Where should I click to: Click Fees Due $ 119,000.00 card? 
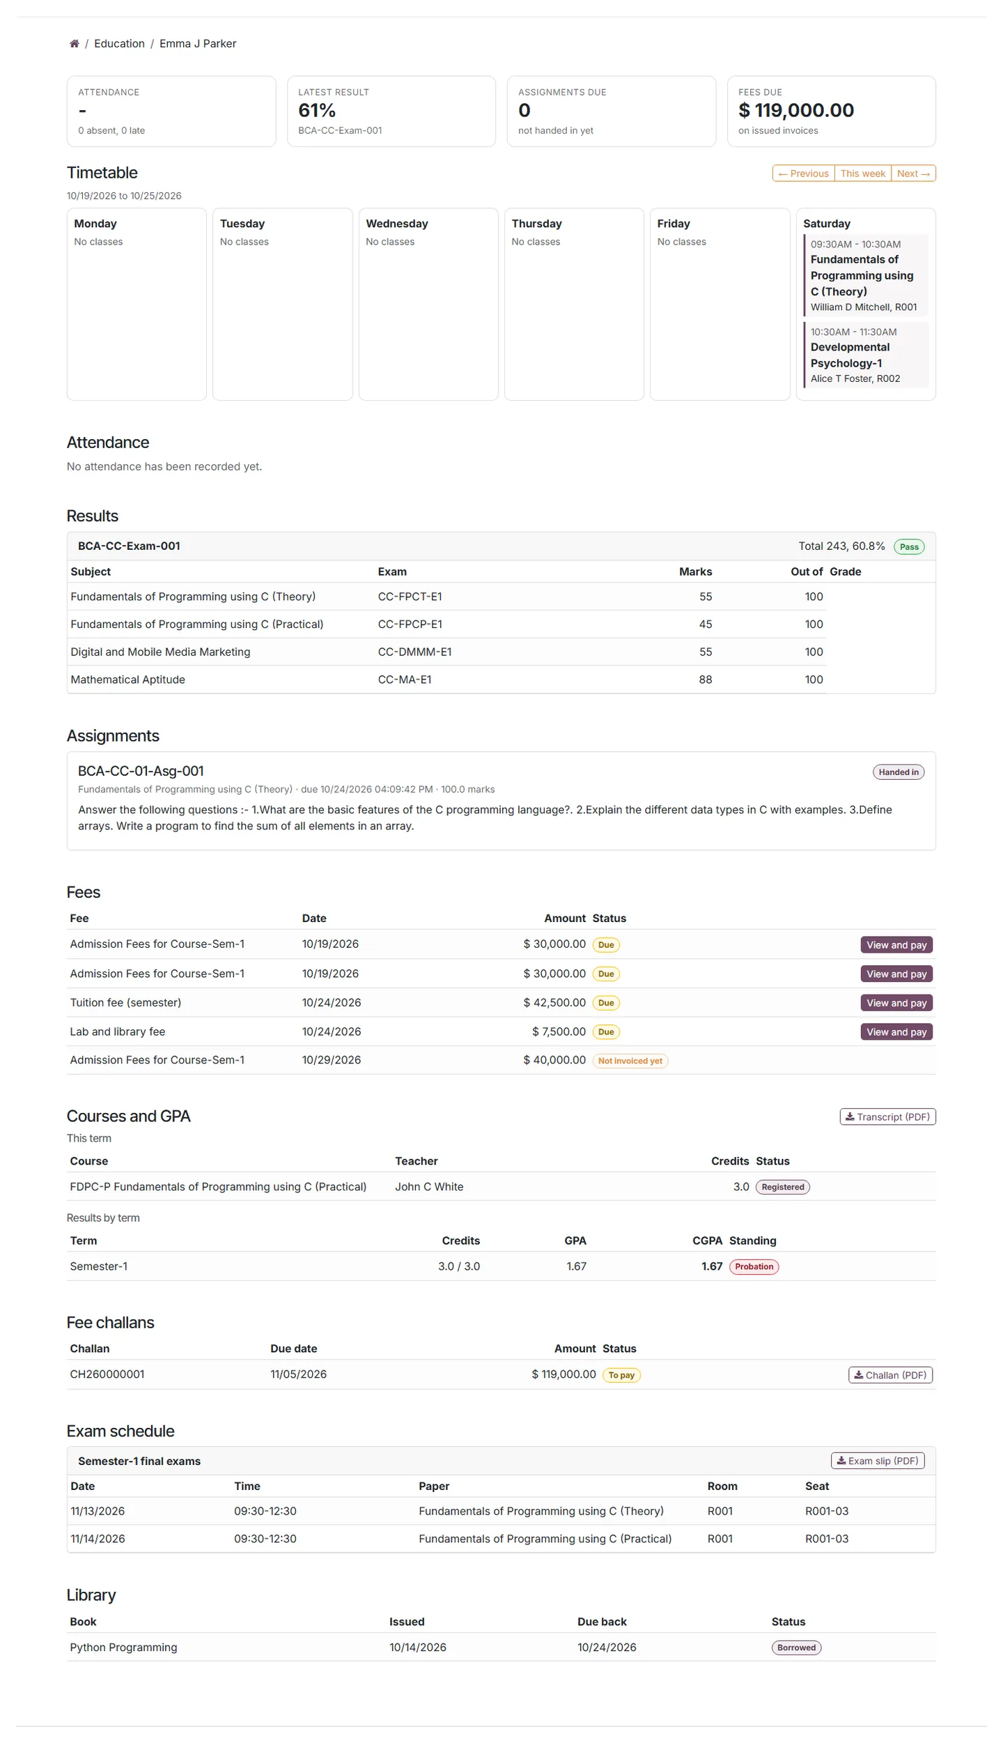tap(832, 112)
